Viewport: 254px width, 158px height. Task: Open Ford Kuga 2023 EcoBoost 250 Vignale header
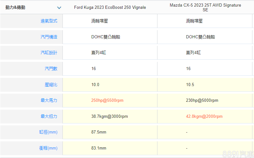tap(110, 8)
